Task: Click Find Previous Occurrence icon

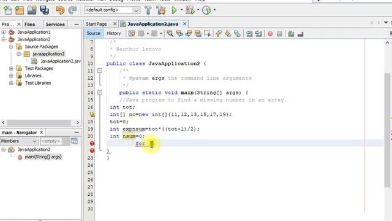Action: click(x=179, y=34)
